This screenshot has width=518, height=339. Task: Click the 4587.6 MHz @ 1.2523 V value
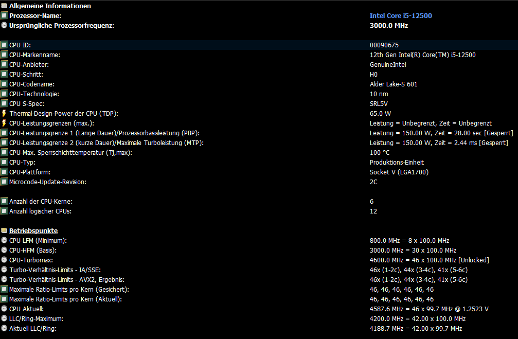pyautogui.click(x=429, y=309)
